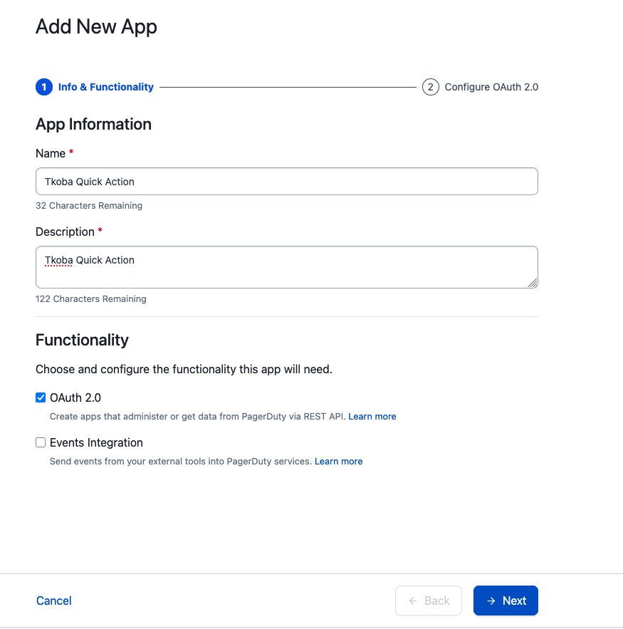Select the Info & Functionality step label
623x629 pixels.
(105, 86)
